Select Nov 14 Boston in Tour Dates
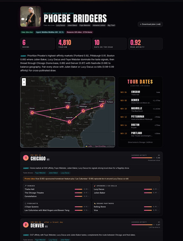Image resolution: width=183 pixels, height=241 pixels. coord(140,126)
